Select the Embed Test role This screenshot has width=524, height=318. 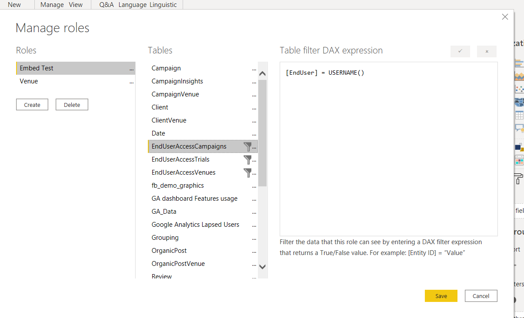point(76,68)
